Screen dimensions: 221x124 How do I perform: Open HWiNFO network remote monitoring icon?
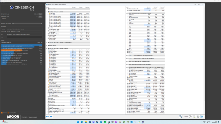[181, 117]
